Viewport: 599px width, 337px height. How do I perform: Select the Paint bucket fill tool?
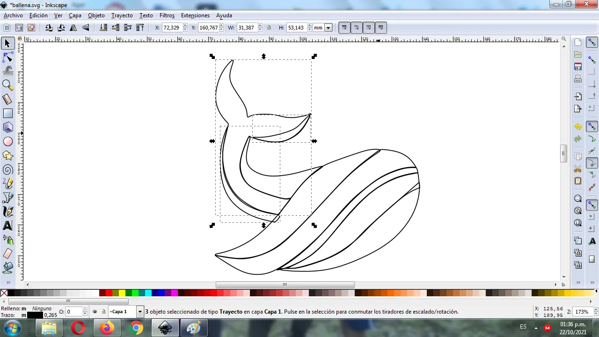[x=7, y=268]
